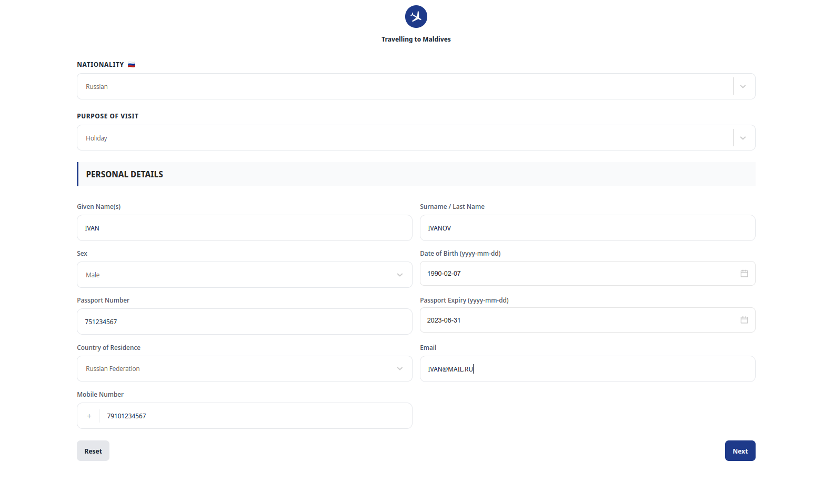Click the Email input field
This screenshot has height=492, width=824.
(x=587, y=369)
